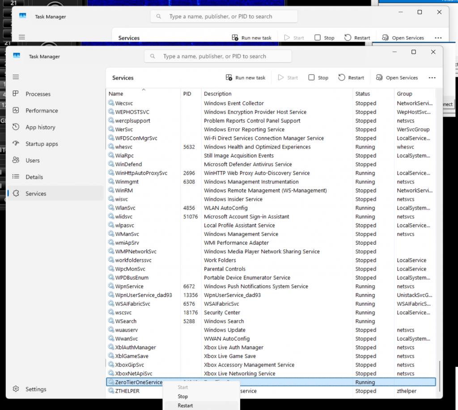The width and height of the screenshot is (458, 410).
Task: Open the front window's more options ellipsis
Action: pos(432,77)
